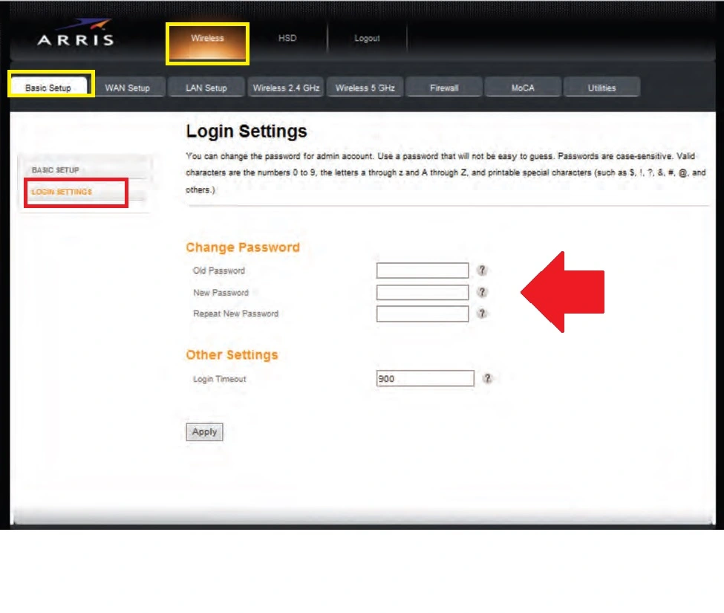This screenshot has height=613, width=724.
Task: Log out using the Logout tab
Action: [x=367, y=39]
